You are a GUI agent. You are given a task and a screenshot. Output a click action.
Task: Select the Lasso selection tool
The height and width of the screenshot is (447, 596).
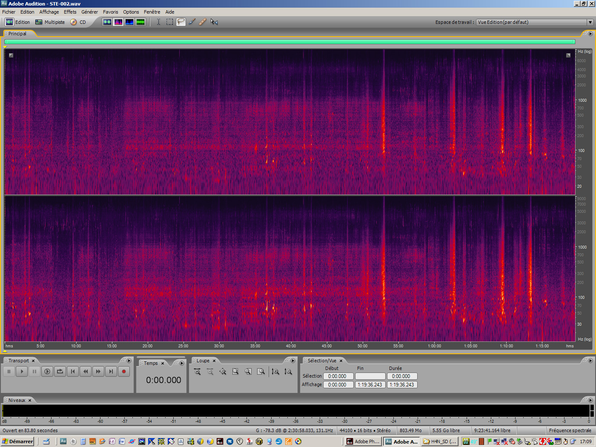(x=181, y=22)
